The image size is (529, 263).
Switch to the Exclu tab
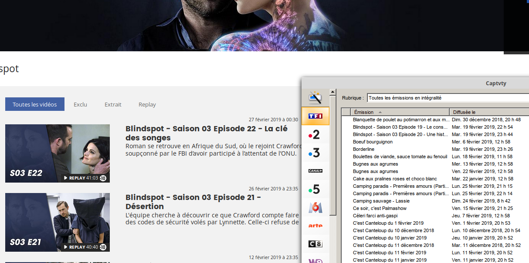pyautogui.click(x=80, y=104)
